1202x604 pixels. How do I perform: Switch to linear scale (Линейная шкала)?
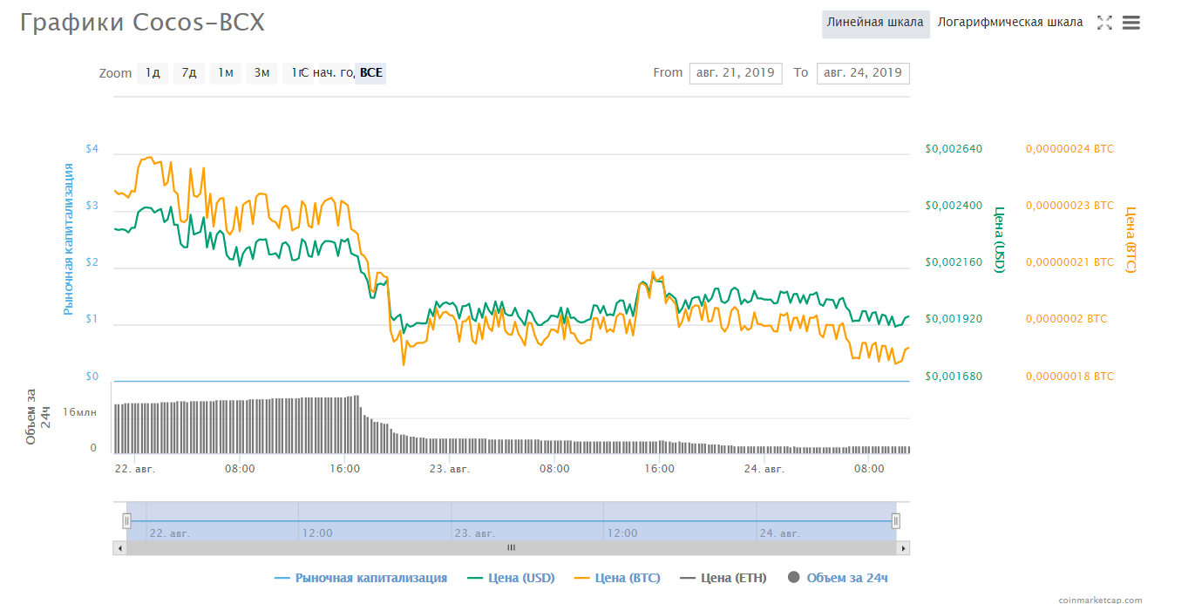(x=875, y=23)
